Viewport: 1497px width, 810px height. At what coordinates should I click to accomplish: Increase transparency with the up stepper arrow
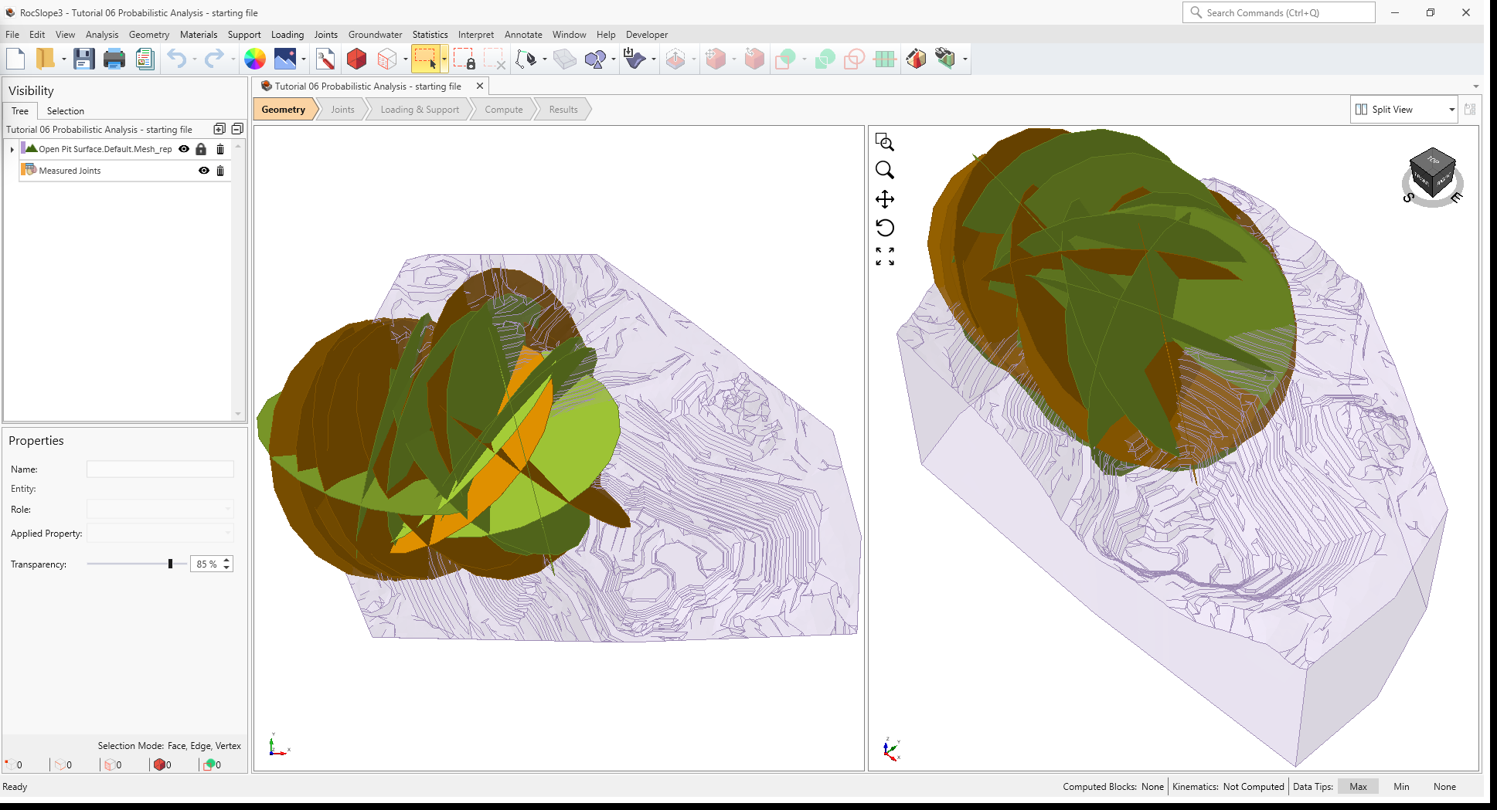click(x=226, y=560)
